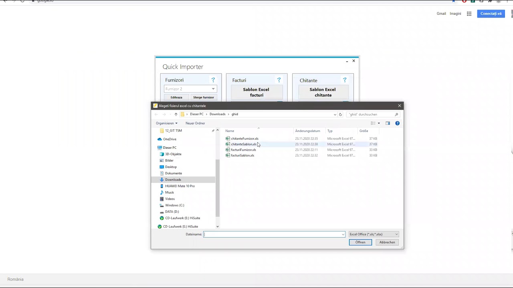Click Editeaza button in Quick Importer
Viewport: 513px width, 288px height.
click(x=176, y=97)
